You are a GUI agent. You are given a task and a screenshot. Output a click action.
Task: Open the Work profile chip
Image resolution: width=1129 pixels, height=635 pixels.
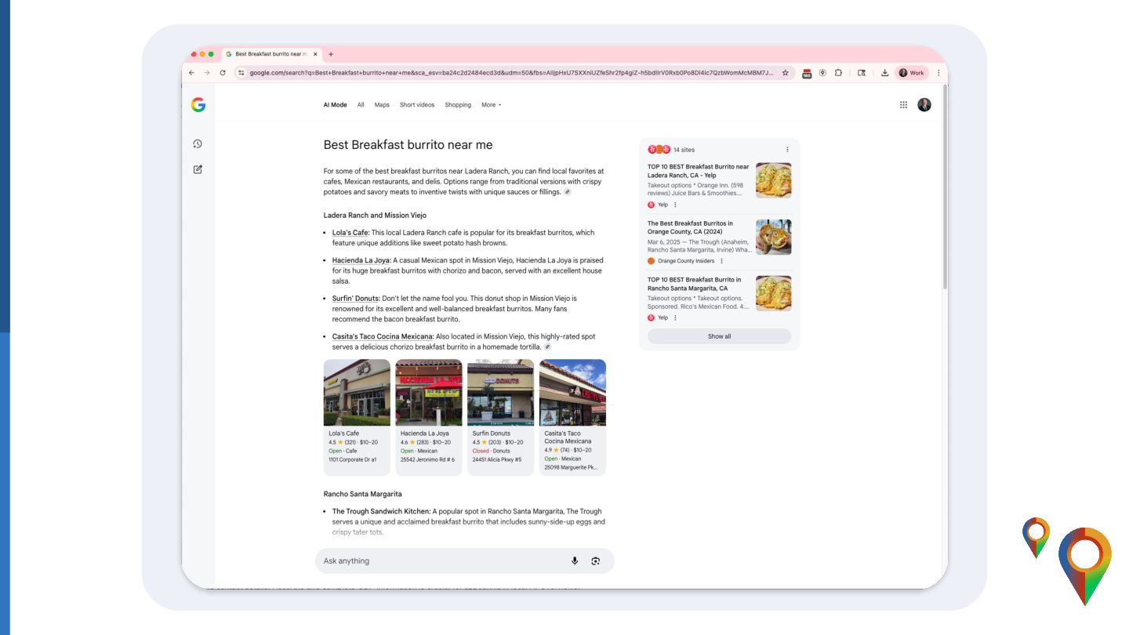point(912,73)
